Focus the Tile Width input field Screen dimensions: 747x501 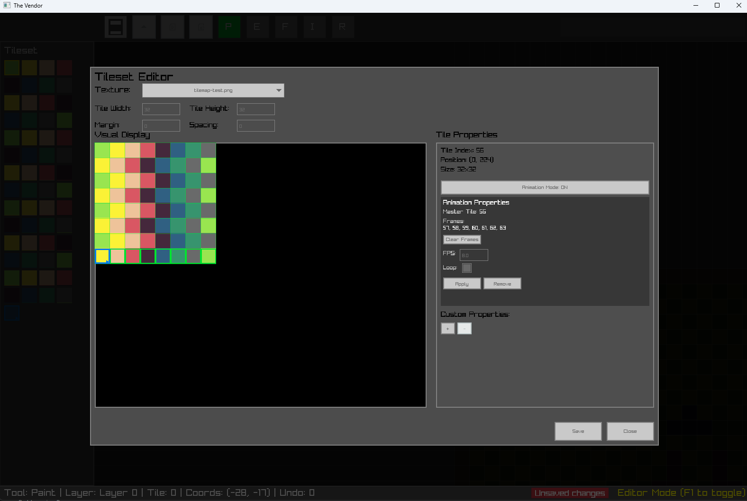[161, 109]
